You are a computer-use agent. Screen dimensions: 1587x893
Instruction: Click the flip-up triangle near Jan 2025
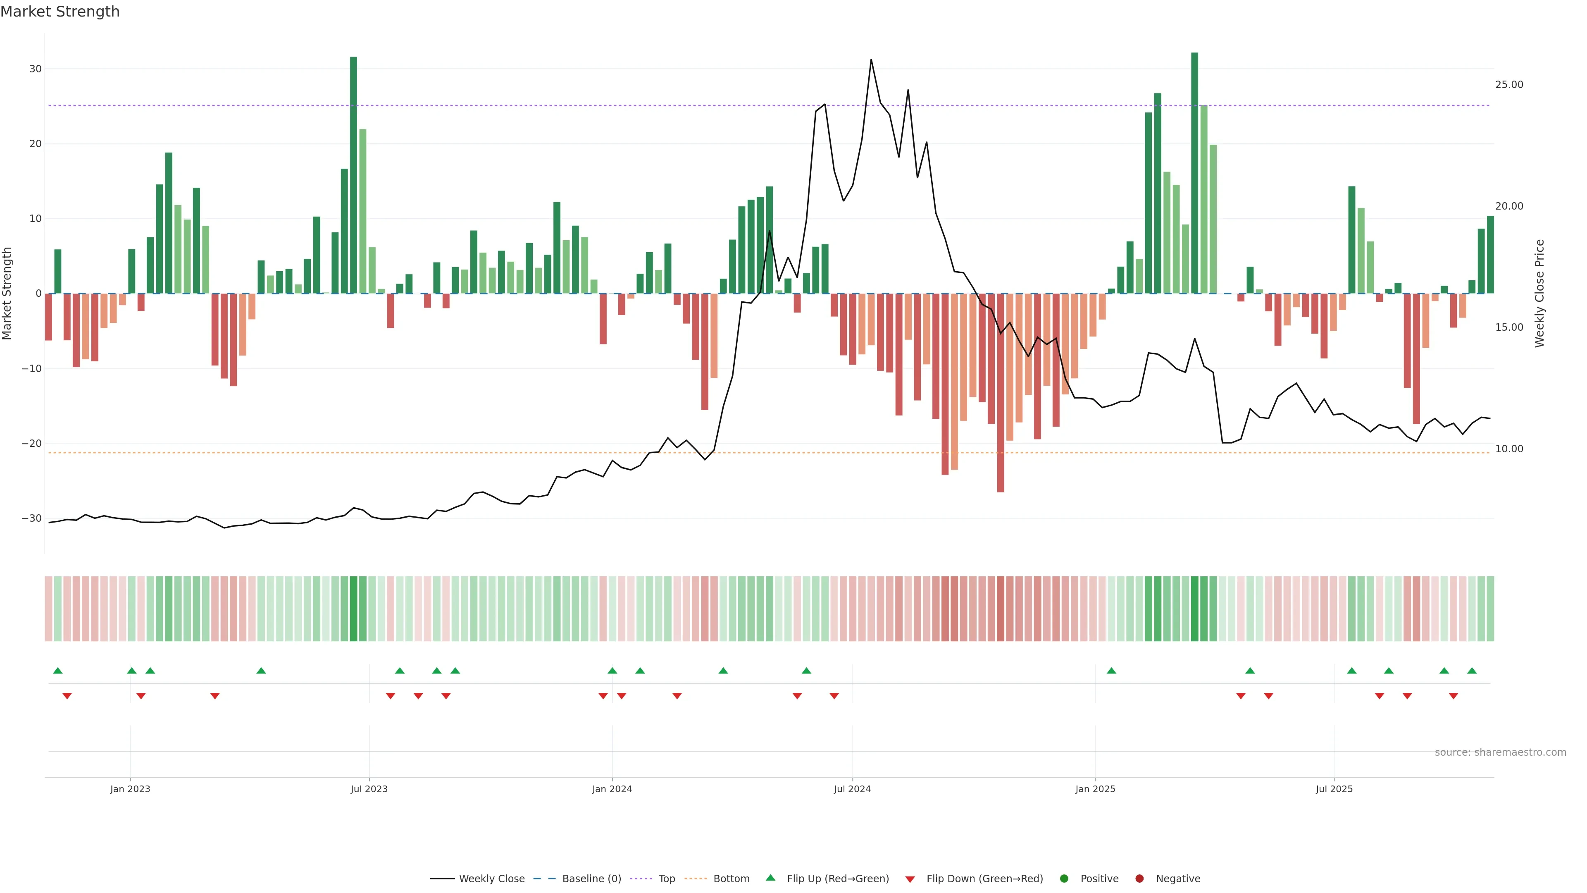(1111, 671)
